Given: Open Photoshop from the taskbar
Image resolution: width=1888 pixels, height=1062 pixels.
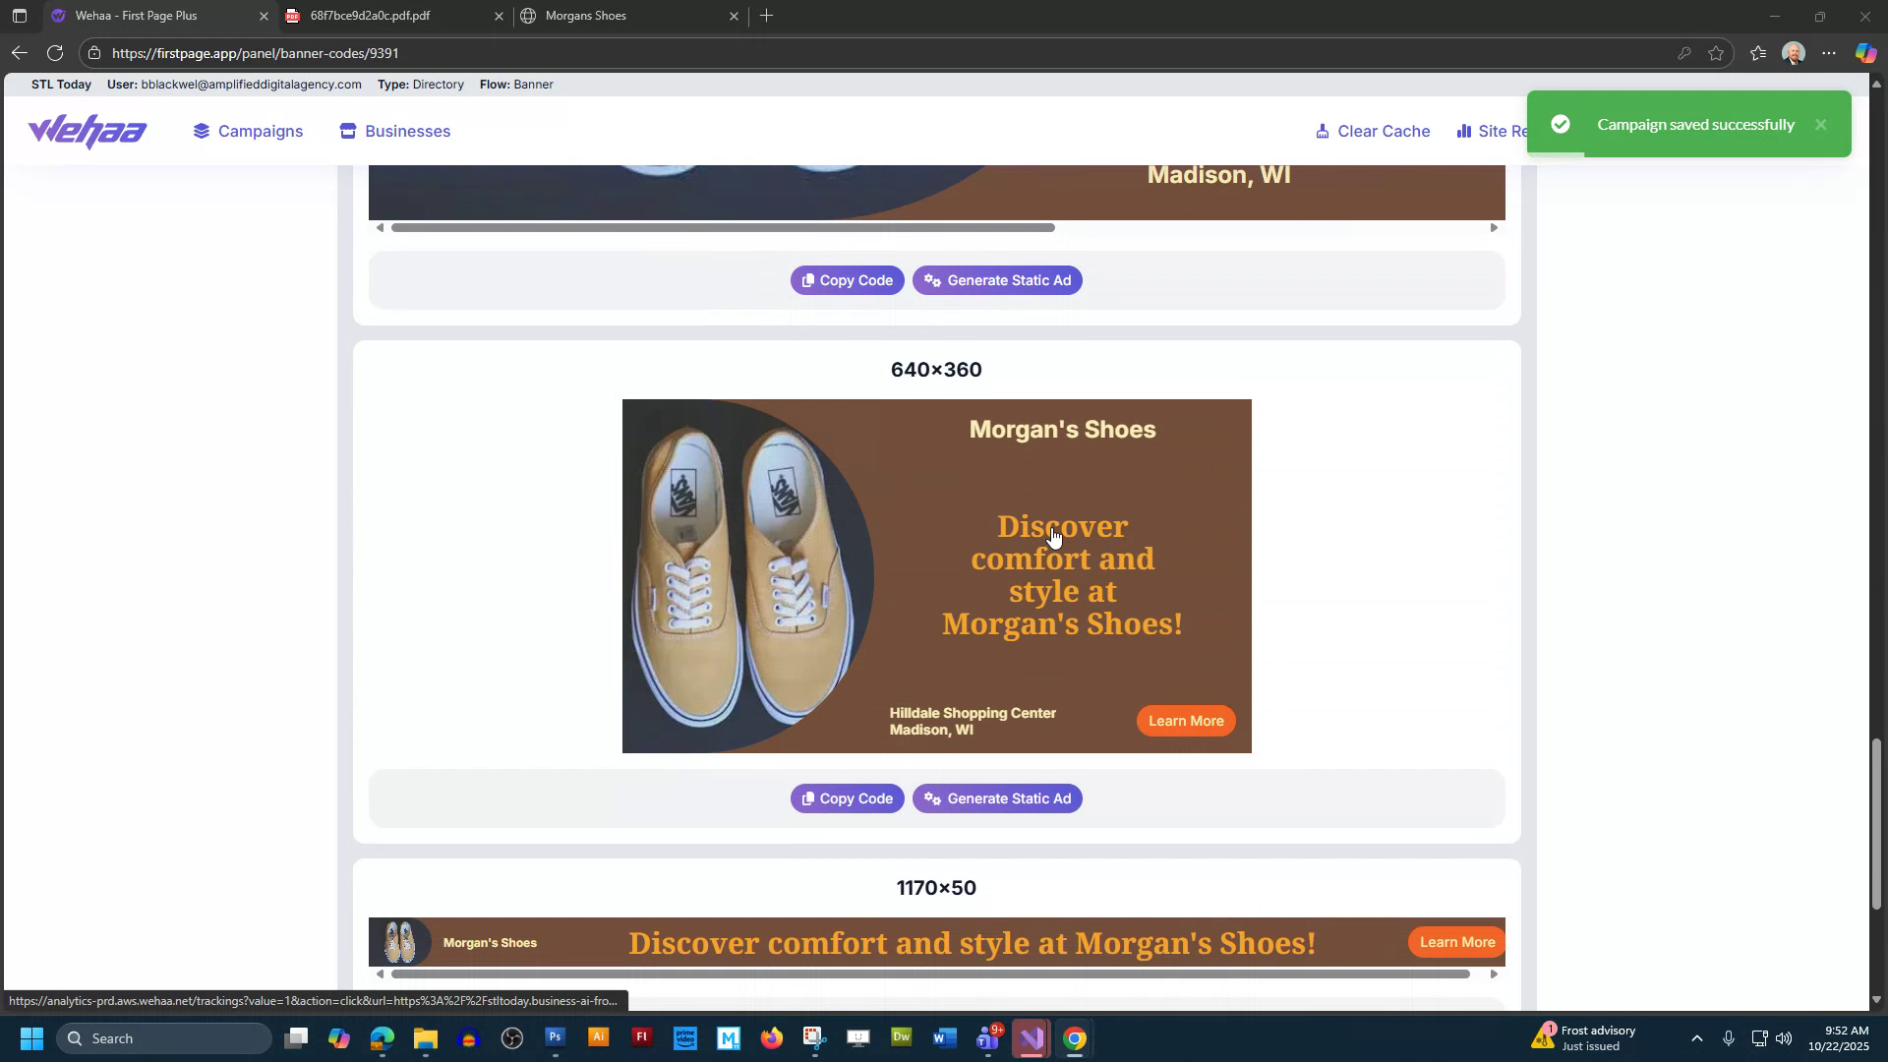Looking at the screenshot, I should click(555, 1037).
